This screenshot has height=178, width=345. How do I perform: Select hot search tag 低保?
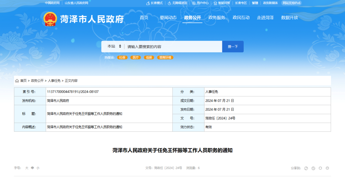pos(149,58)
